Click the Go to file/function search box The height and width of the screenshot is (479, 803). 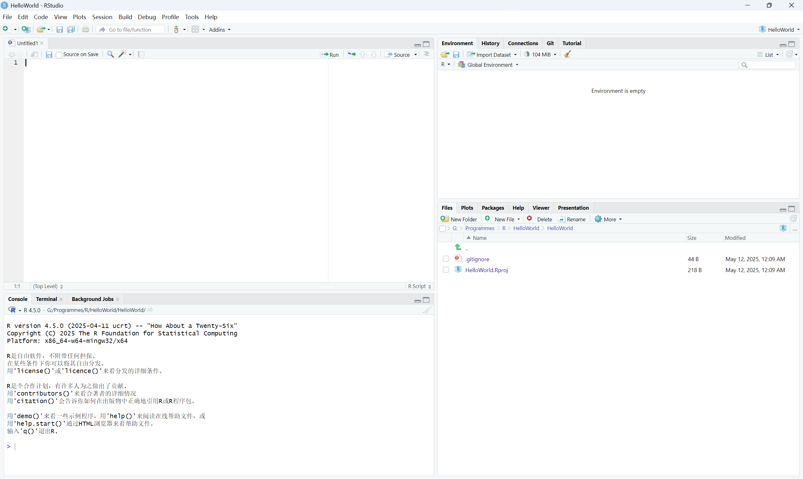(130, 29)
